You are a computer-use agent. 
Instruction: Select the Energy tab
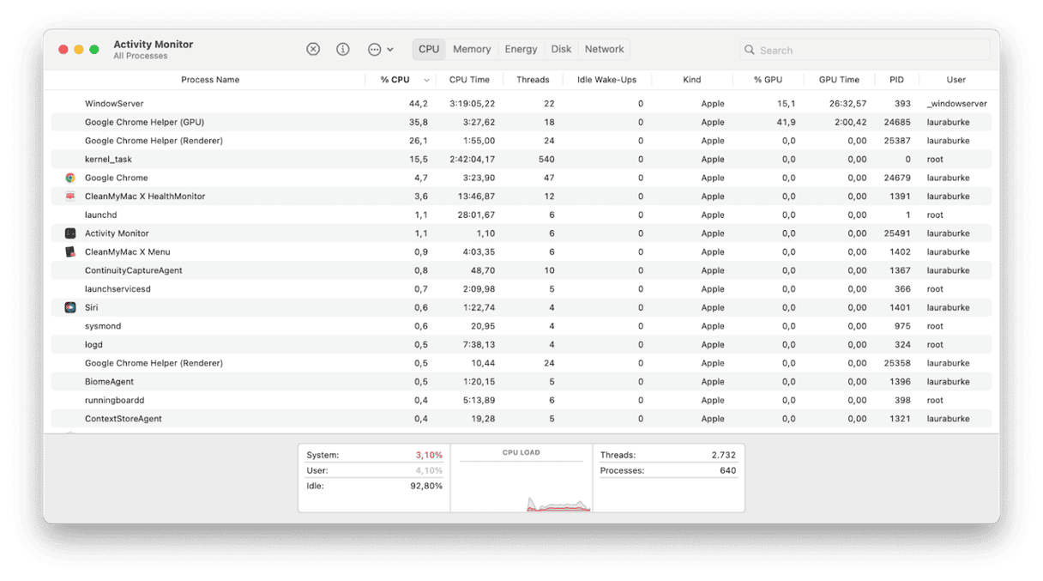point(521,49)
